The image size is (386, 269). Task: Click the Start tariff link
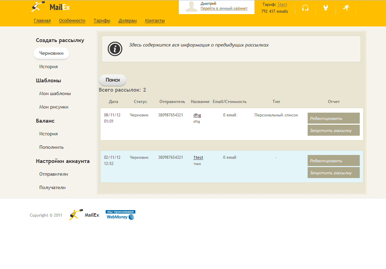(282, 5)
